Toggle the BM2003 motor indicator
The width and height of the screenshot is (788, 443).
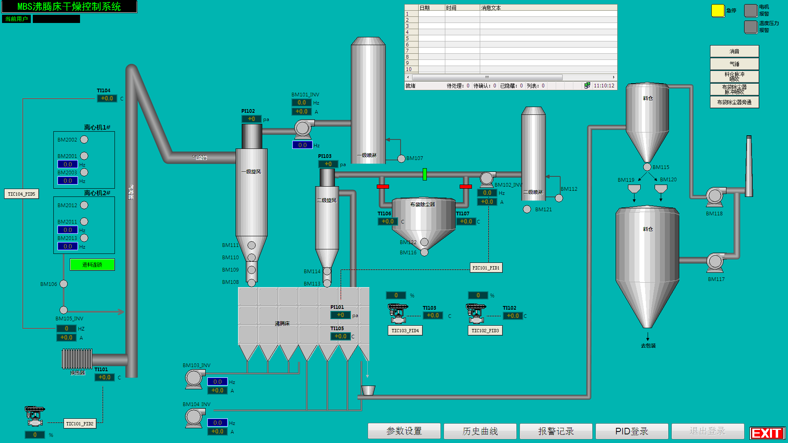point(84,172)
